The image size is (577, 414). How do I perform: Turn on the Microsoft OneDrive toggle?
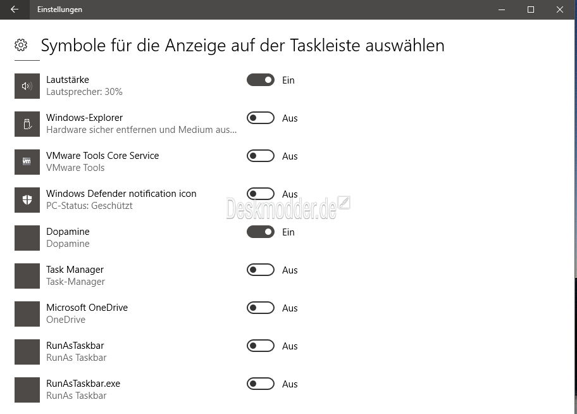pyautogui.click(x=261, y=308)
